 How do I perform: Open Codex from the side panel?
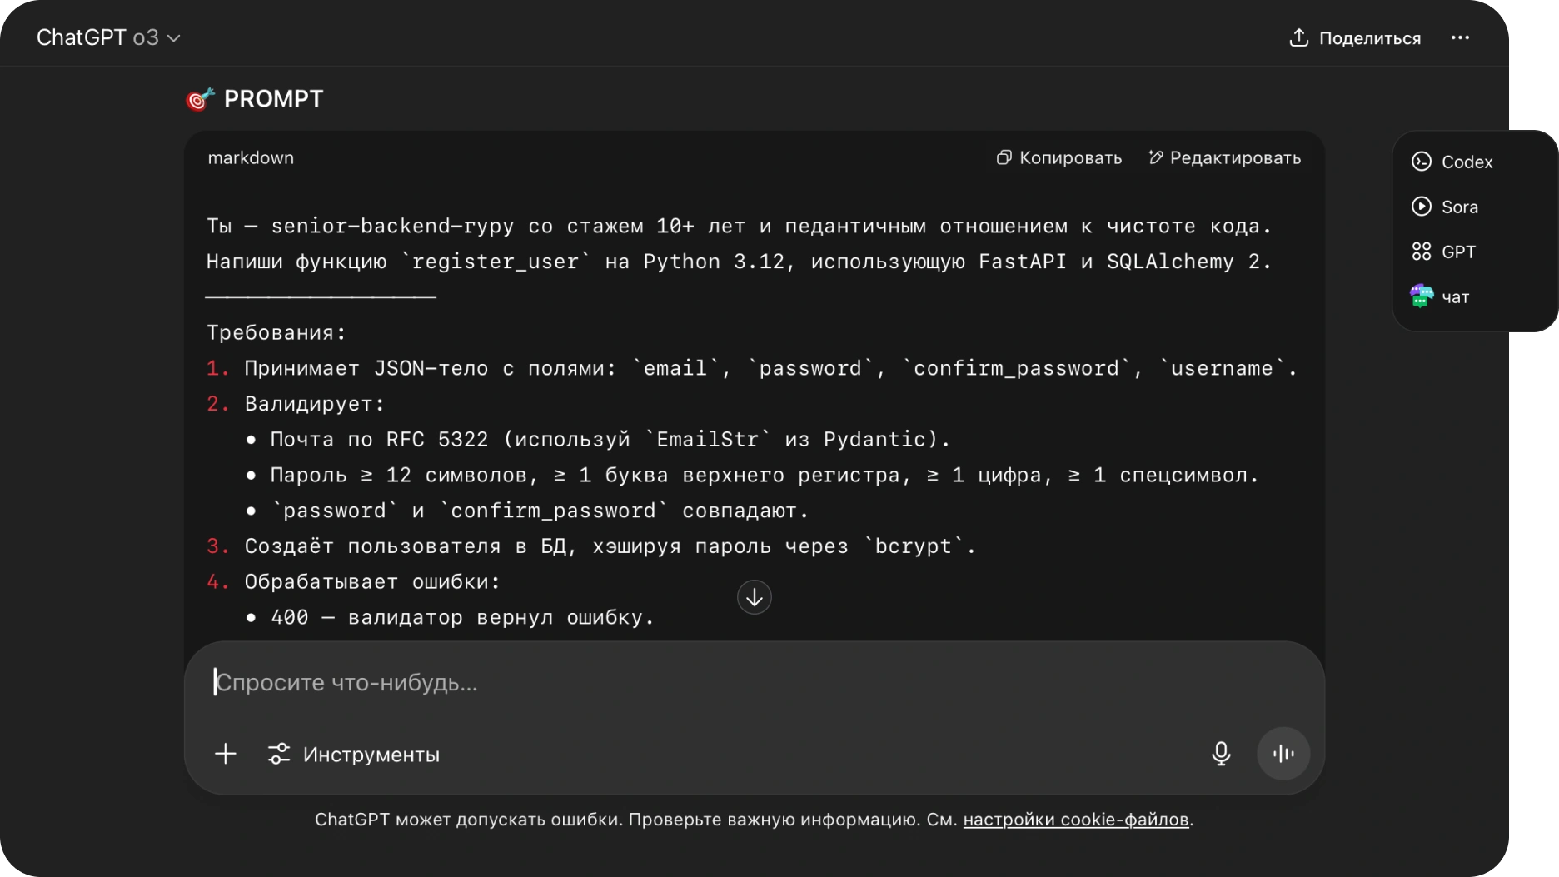[x=1467, y=162]
